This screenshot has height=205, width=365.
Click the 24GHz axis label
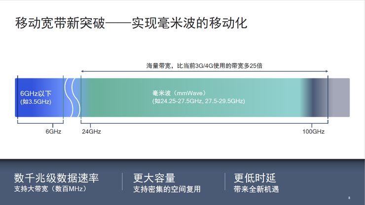click(91, 132)
